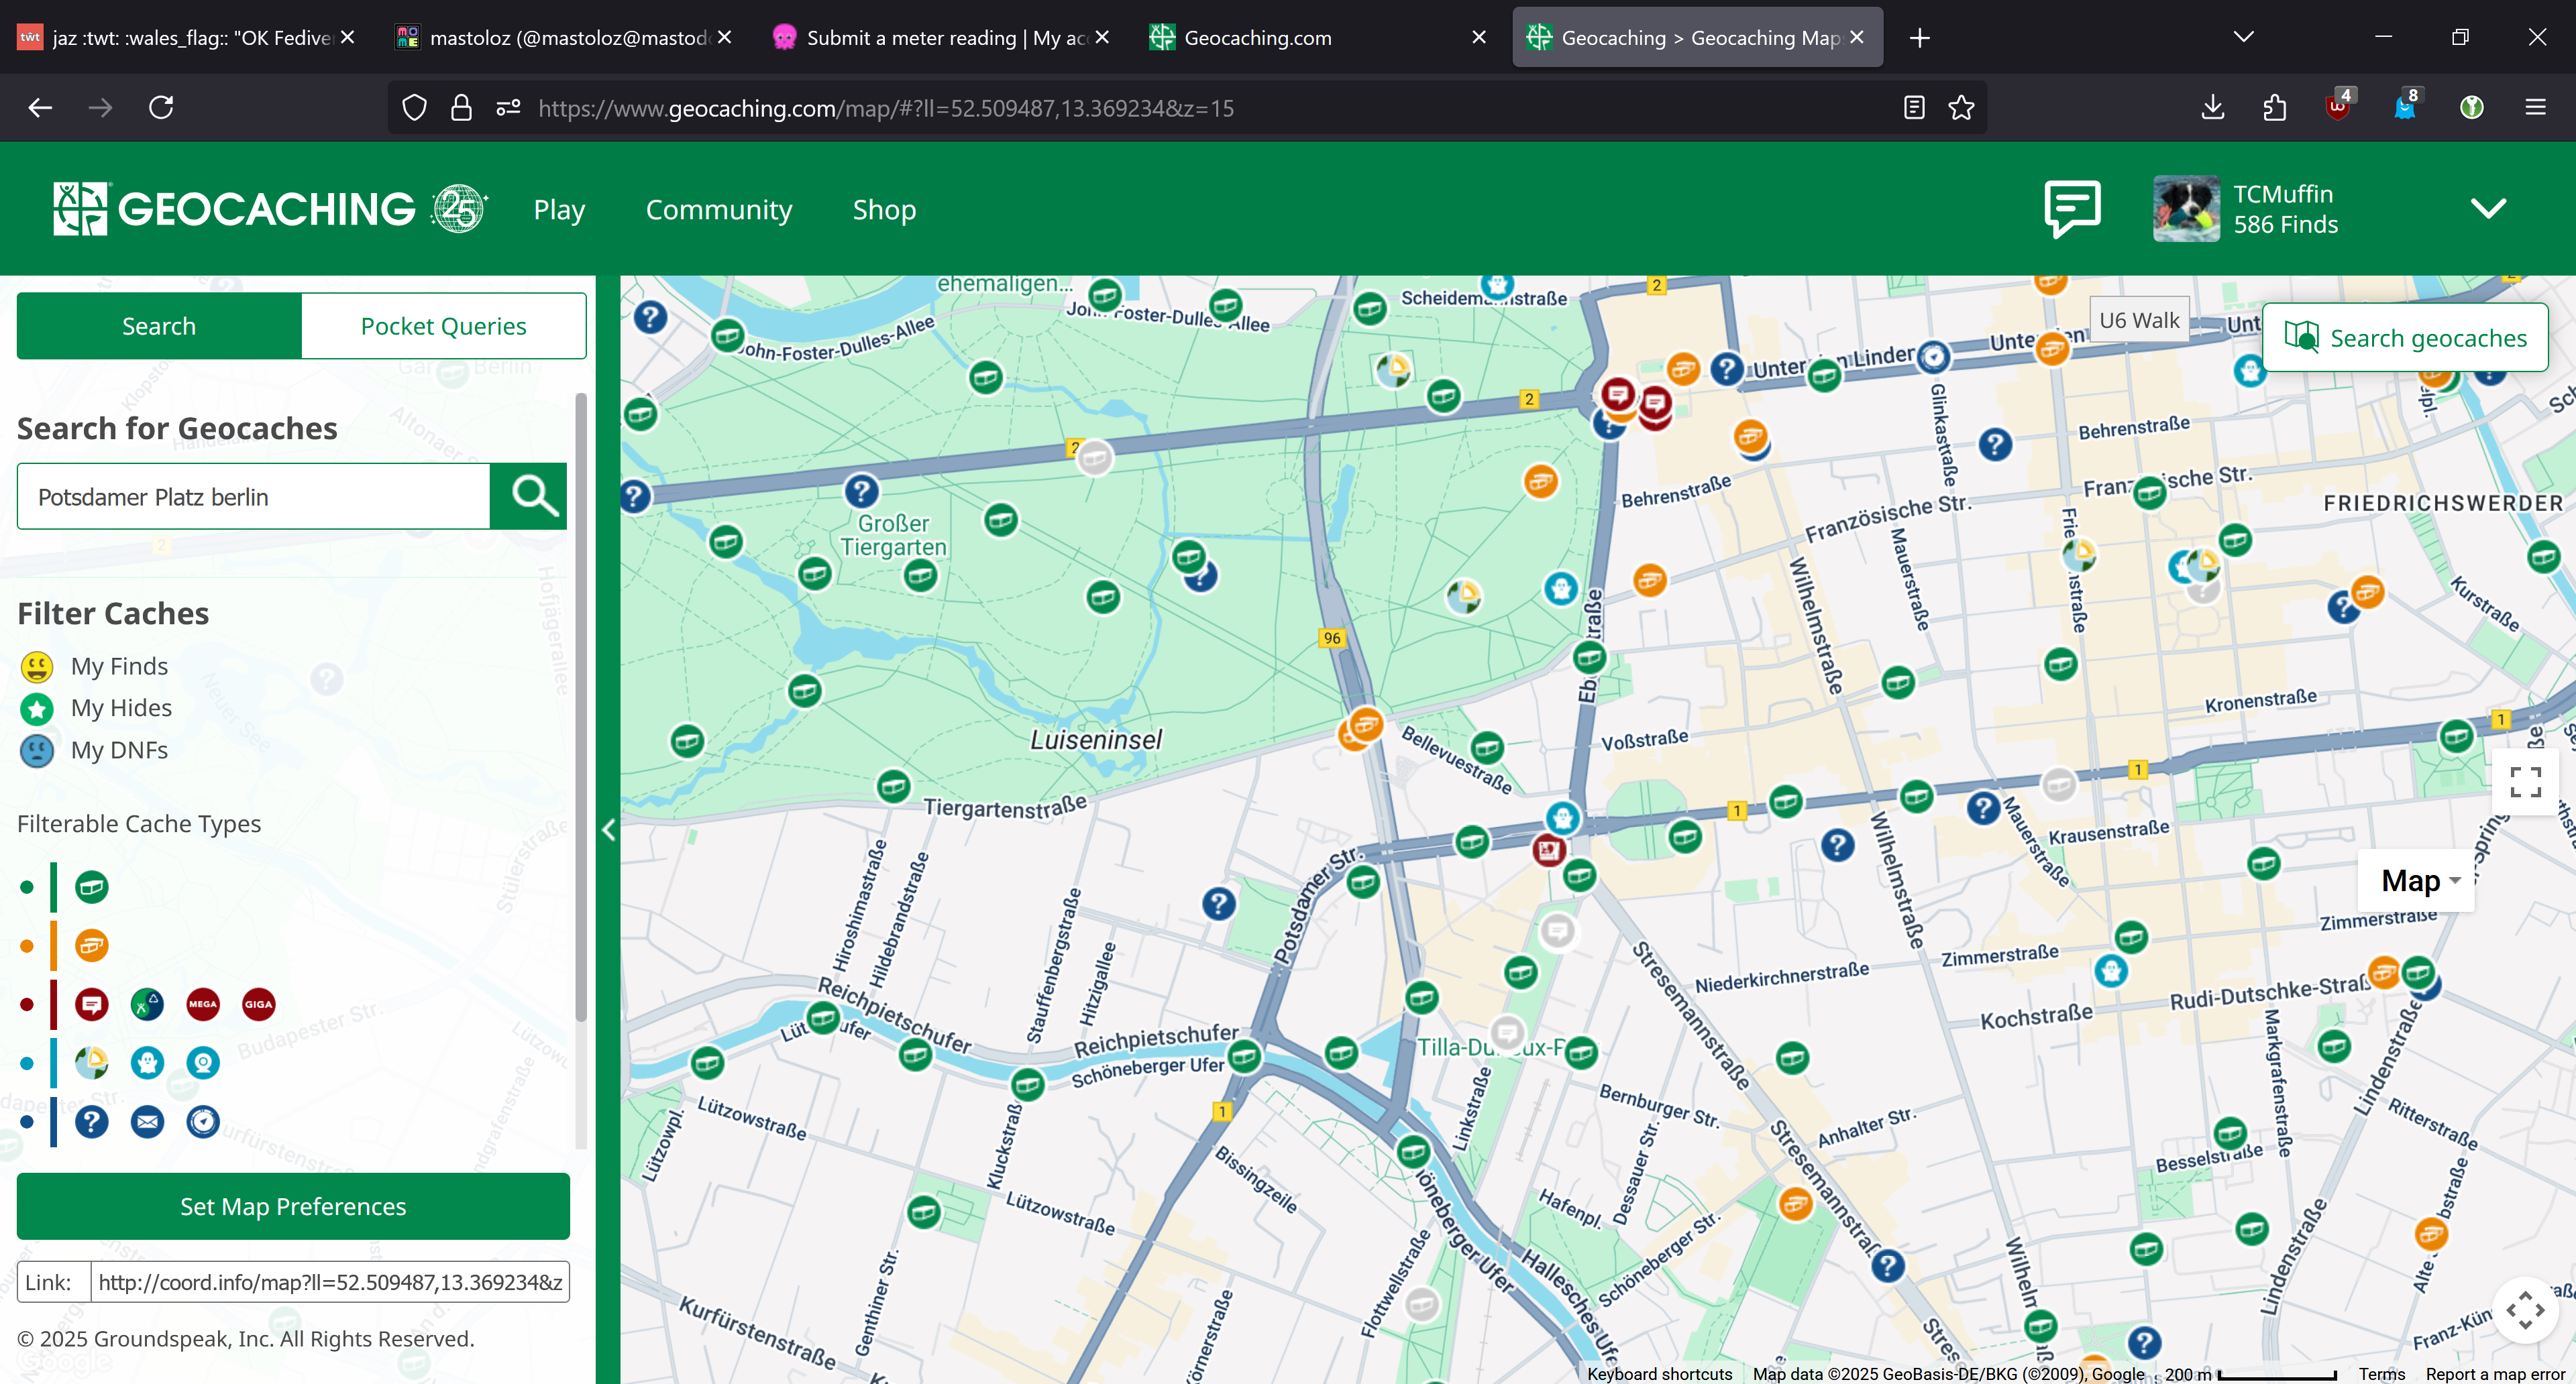2576x1384 pixels.
Task: Toggle My Finds smiley filter
Action: coord(37,667)
